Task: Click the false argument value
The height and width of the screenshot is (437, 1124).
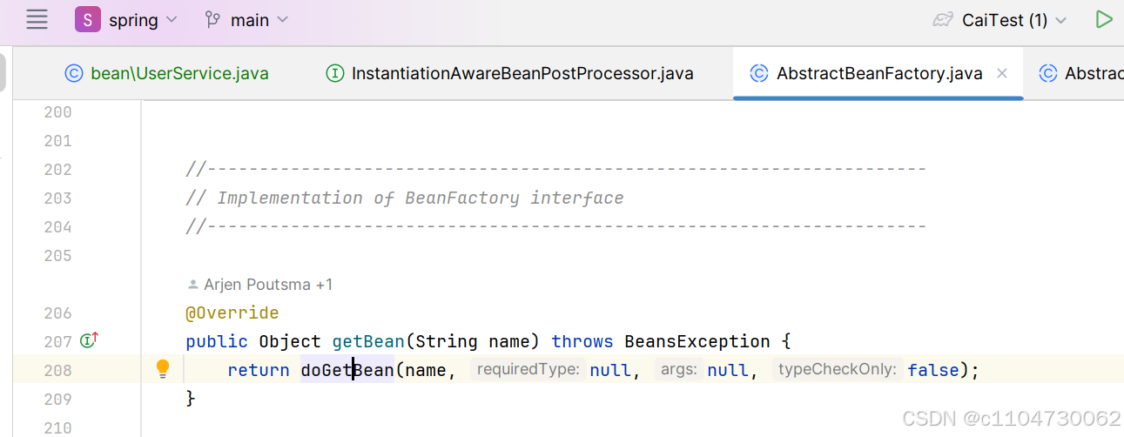Action: pos(933,370)
